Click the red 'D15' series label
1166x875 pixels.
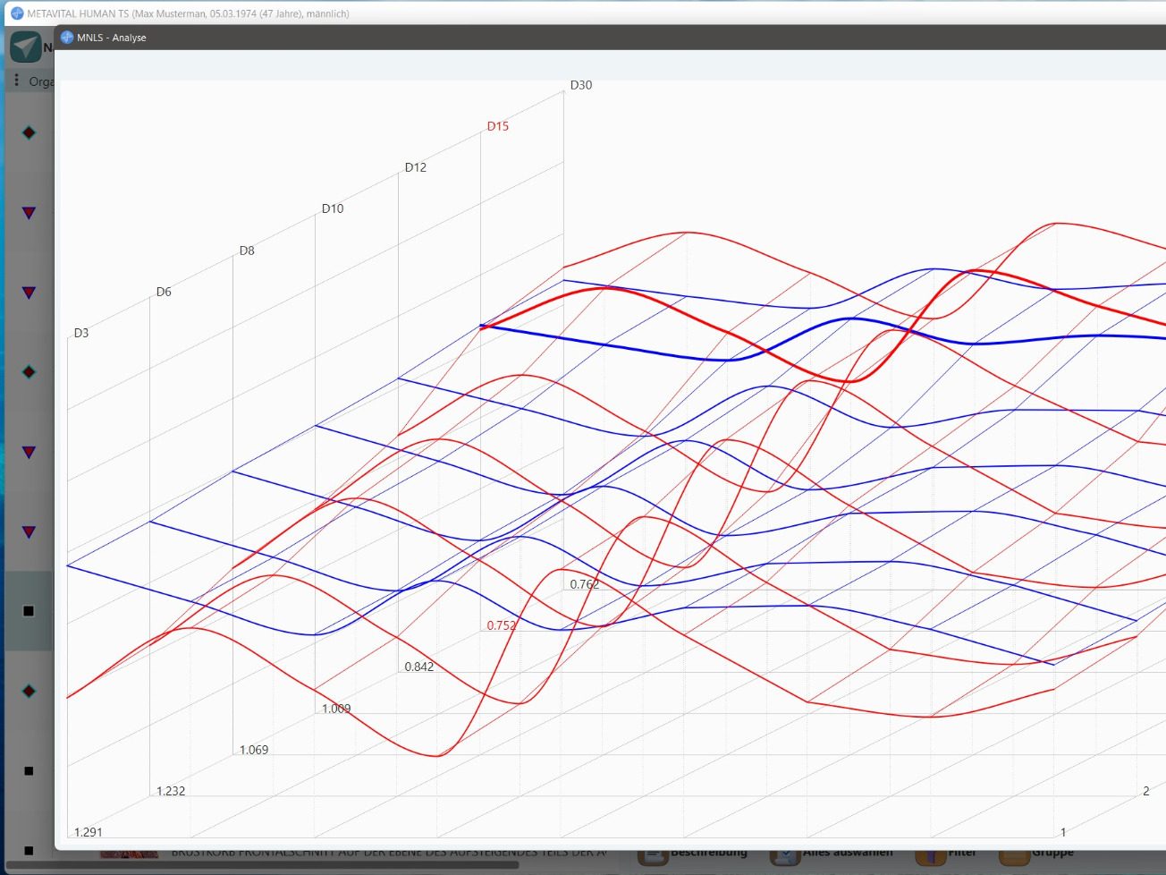tap(498, 126)
